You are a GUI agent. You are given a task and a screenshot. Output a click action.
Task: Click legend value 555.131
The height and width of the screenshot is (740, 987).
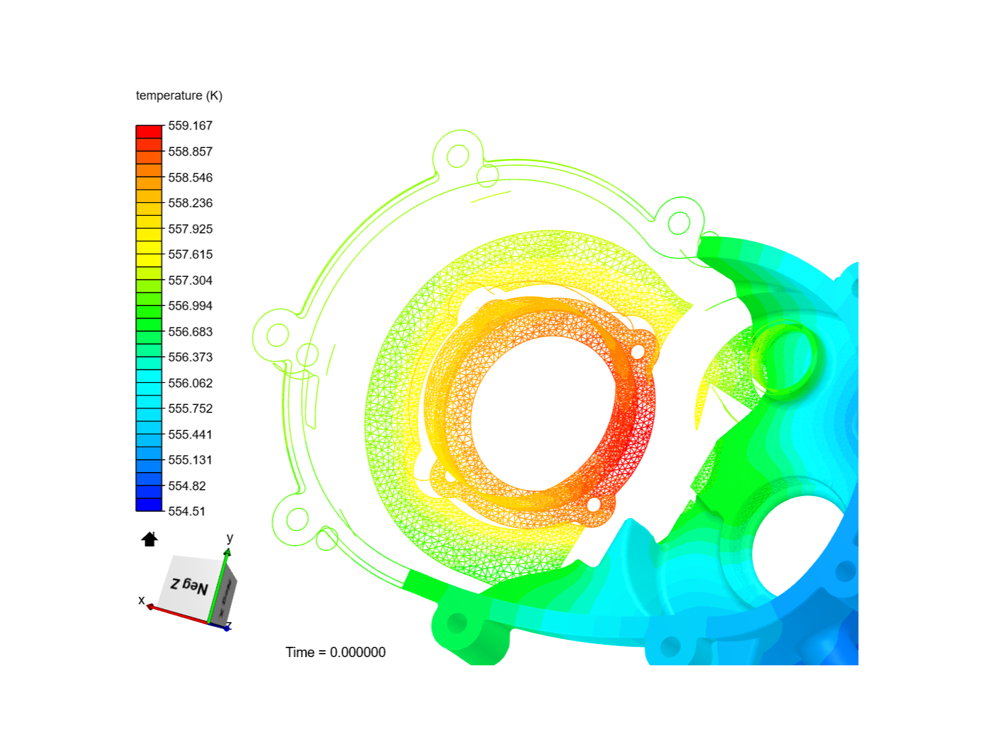(x=191, y=460)
